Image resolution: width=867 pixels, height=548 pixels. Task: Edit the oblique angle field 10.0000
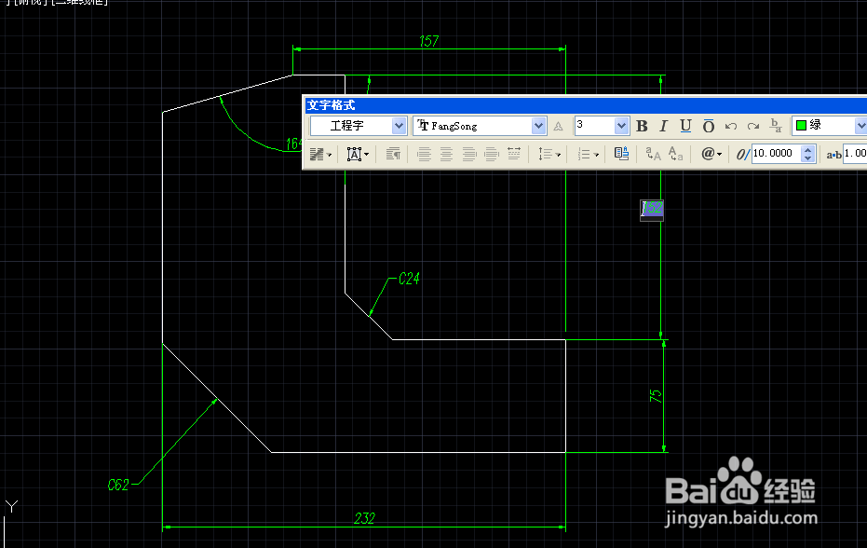click(x=776, y=154)
